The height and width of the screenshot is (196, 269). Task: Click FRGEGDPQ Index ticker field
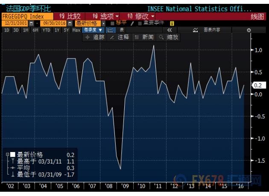click(27, 17)
